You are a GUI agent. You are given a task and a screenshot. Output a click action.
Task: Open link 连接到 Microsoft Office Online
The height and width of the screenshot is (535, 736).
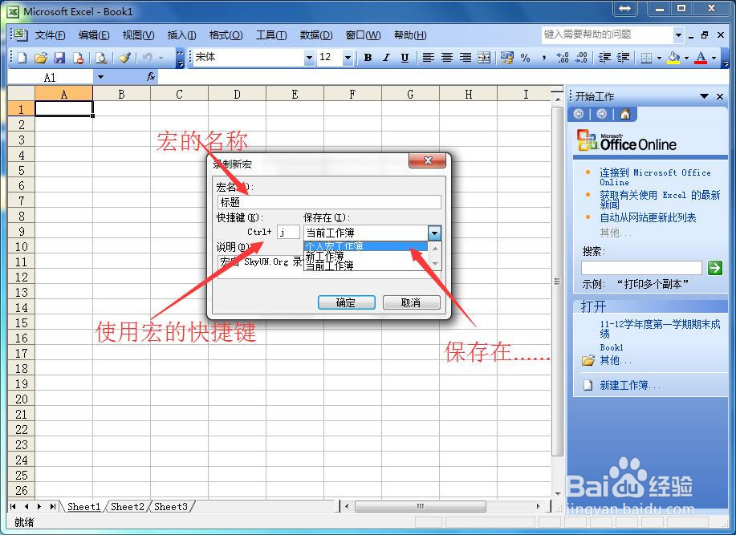coord(655,177)
